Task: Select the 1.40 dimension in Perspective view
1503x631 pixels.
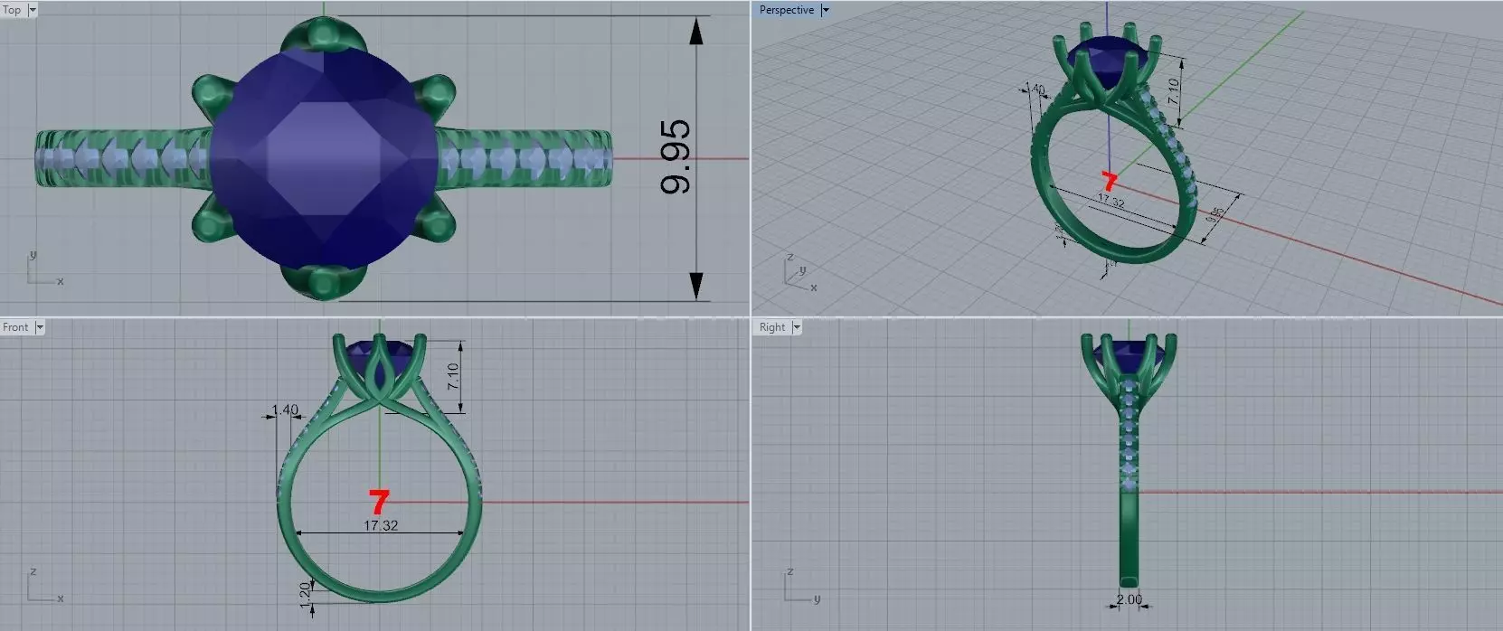Action: [1035, 89]
